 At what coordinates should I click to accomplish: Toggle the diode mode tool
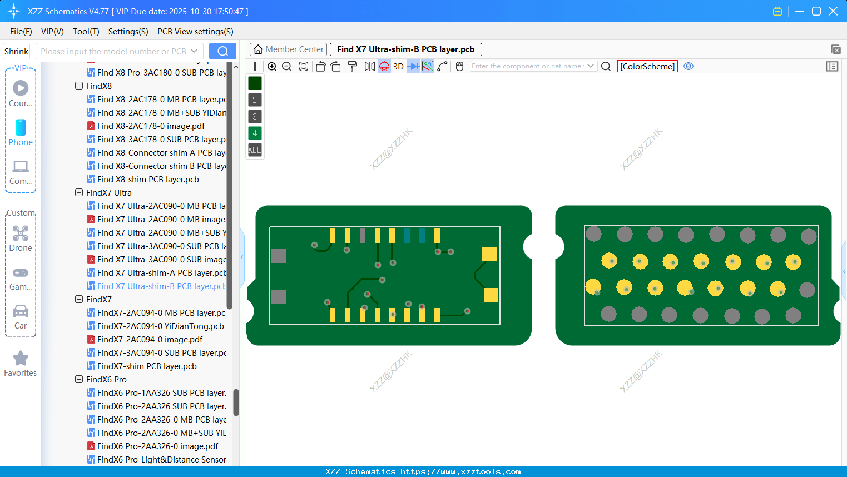point(413,66)
